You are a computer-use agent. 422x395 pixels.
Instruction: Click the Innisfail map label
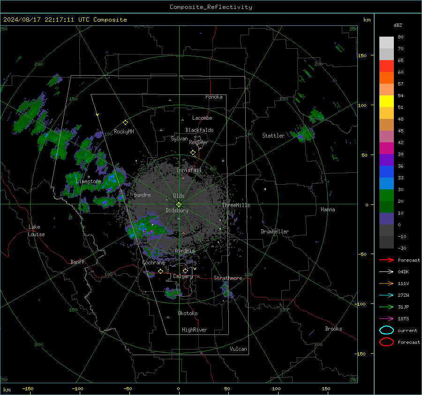point(189,170)
